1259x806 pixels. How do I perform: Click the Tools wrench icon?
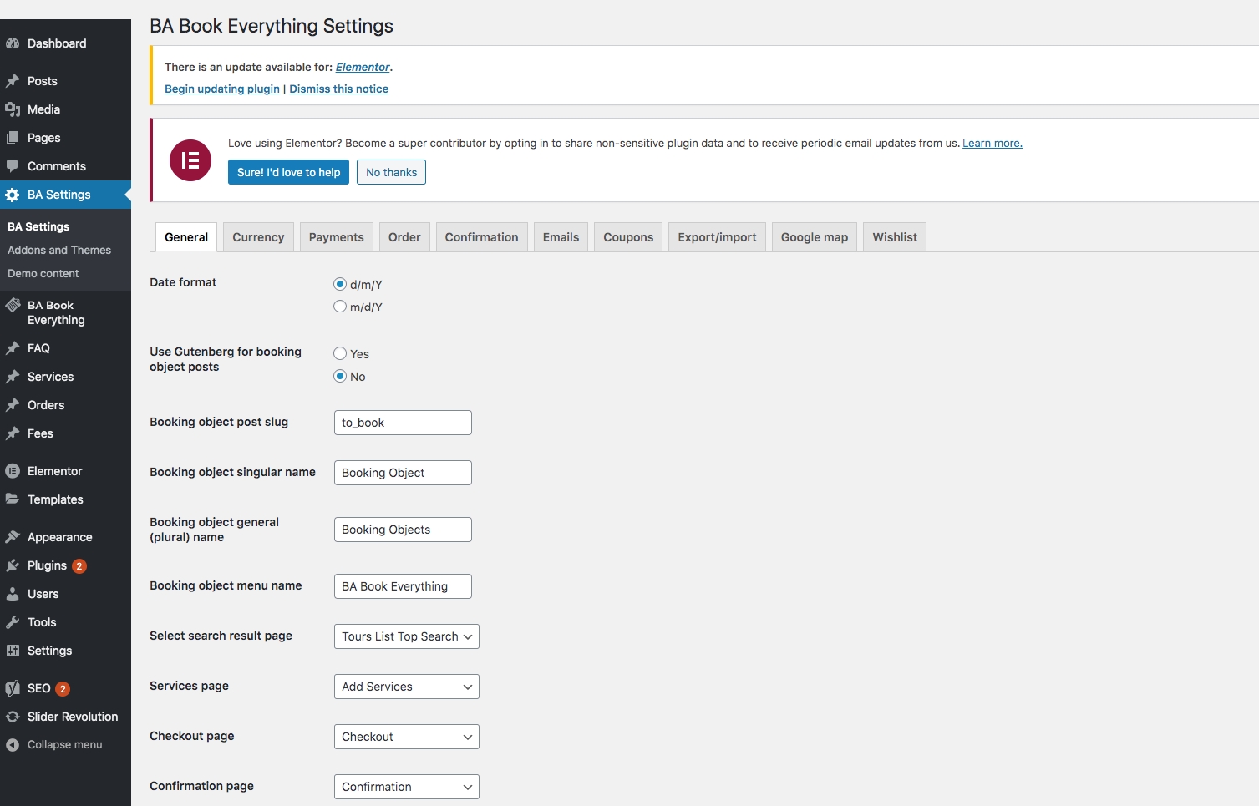pyautogui.click(x=13, y=622)
